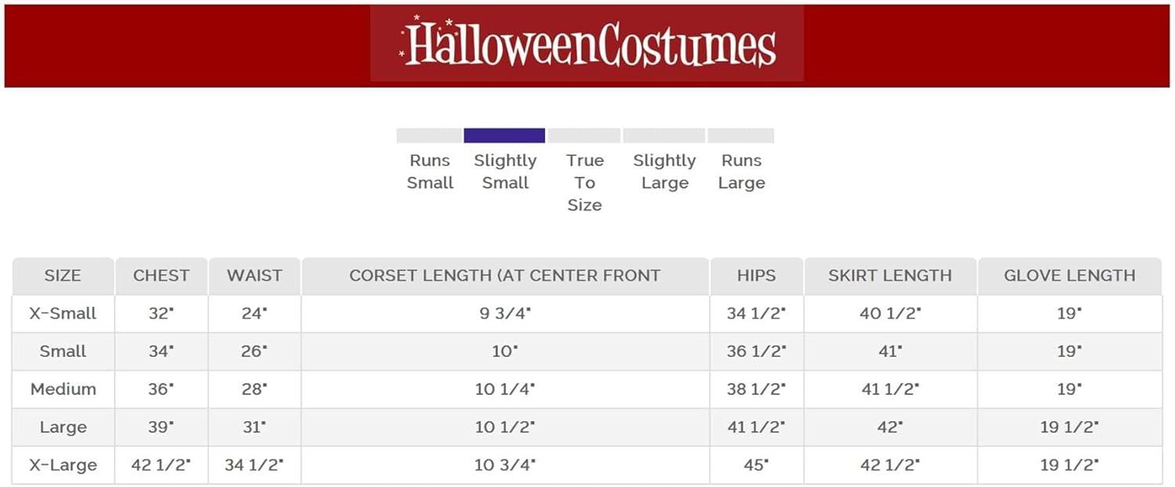Select the Slightly Large fit segment
This screenshot has height=487, width=1175.
(664, 135)
